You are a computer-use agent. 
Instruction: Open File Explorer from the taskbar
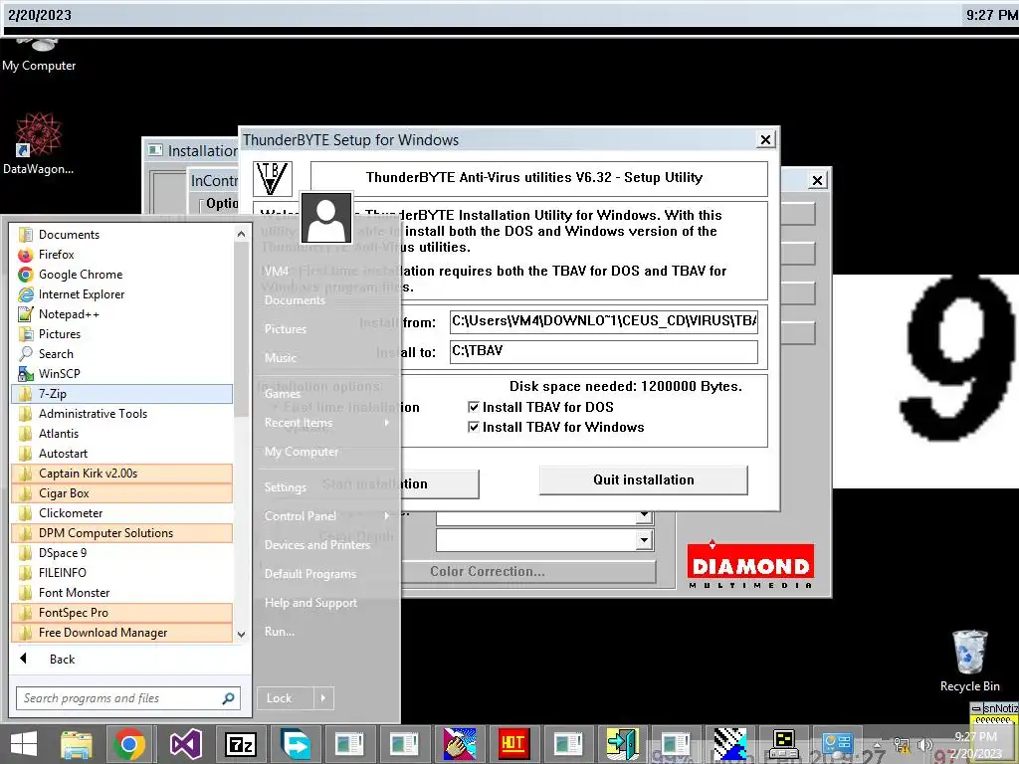coord(77,744)
